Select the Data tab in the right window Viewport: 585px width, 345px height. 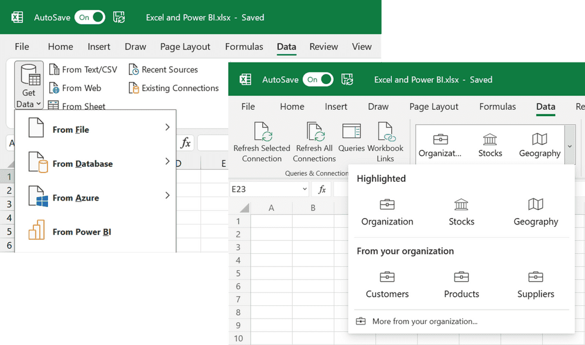pos(545,107)
